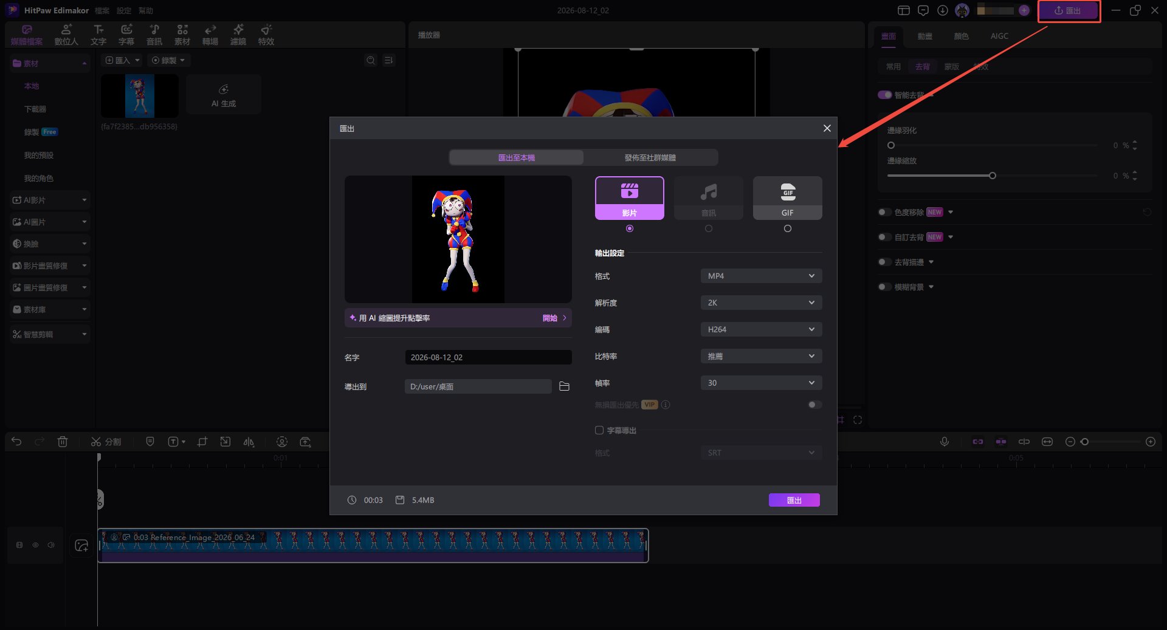Open the 檔案 menu in the title bar
Viewport: 1167px width, 630px height.
click(102, 11)
